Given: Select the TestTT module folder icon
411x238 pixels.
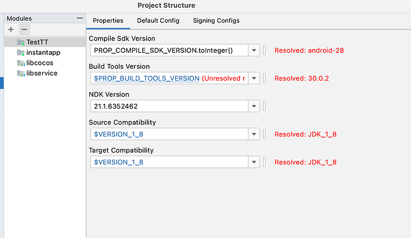Looking at the screenshot, I should 21,43.
